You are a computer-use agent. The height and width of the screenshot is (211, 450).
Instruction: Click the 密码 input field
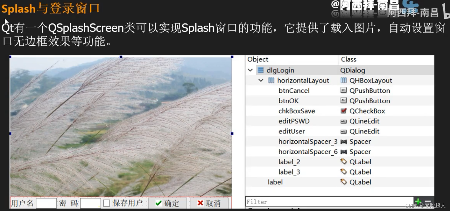click(x=90, y=203)
